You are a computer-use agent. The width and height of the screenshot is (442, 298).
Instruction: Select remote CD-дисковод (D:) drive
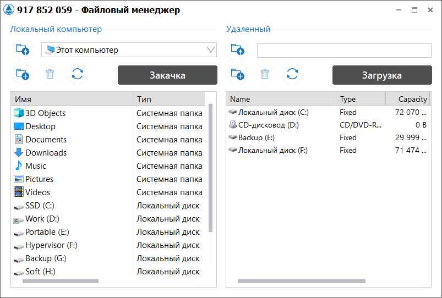click(x=268, y=125)
